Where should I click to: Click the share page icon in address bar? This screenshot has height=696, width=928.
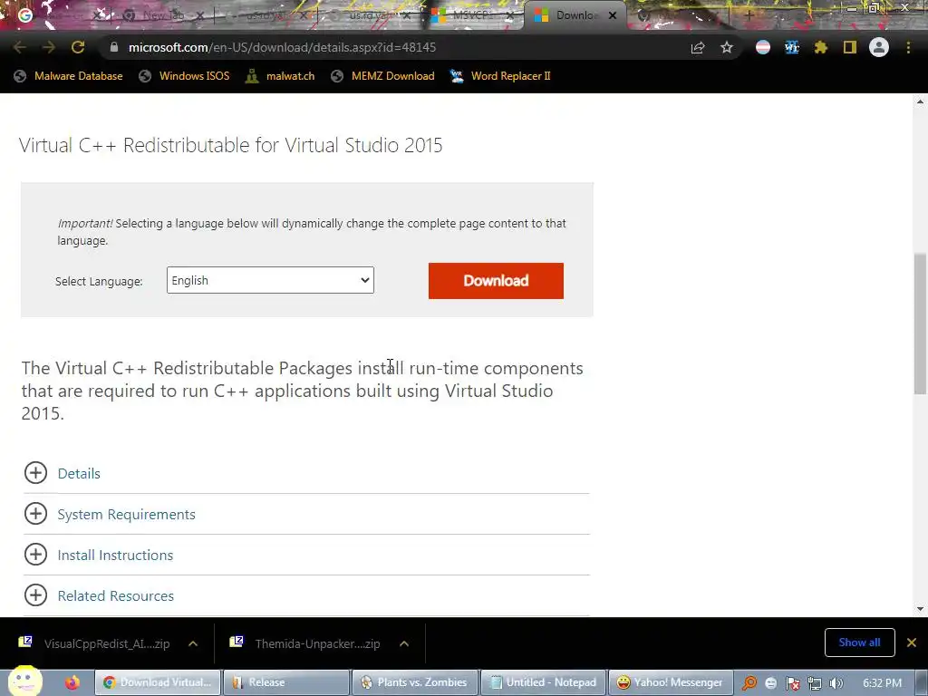pyautogui.click(x=698, y=47)
